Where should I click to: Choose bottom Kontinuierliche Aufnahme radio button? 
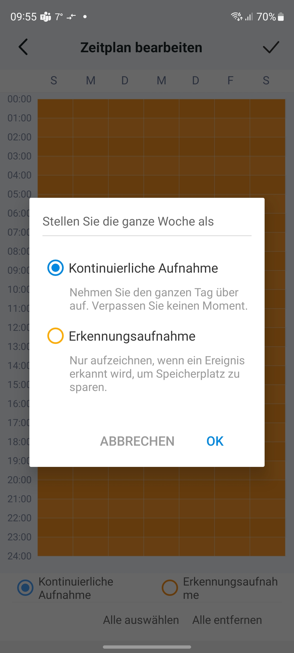pos(25,588)
